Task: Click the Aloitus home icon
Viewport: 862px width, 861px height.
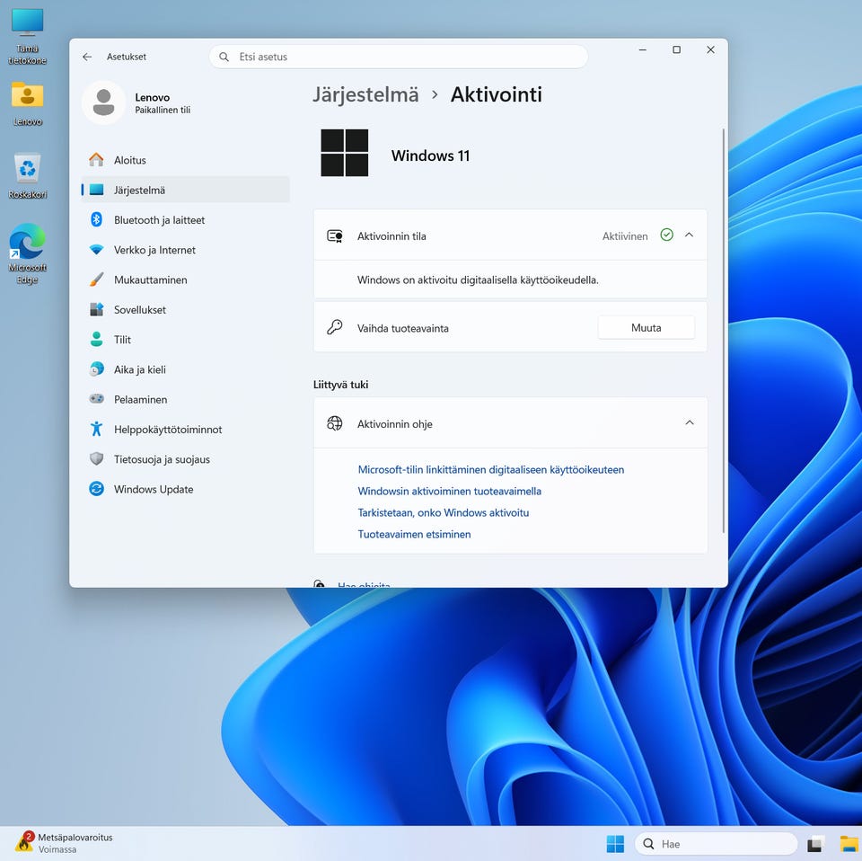Action: [96, 160]
